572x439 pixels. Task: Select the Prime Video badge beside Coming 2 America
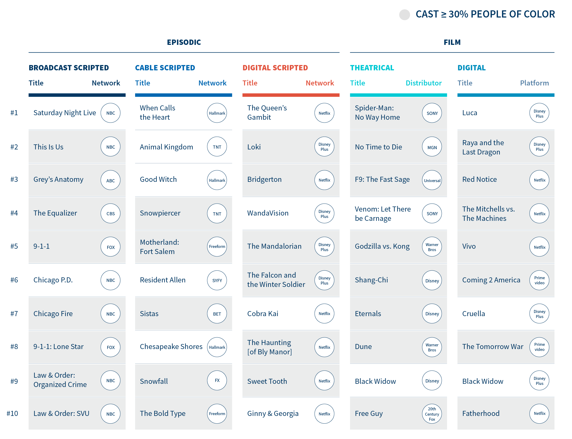(x=539, y=280)
